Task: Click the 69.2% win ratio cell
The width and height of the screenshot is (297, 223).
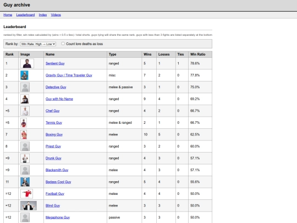Action: click(200, 99)
